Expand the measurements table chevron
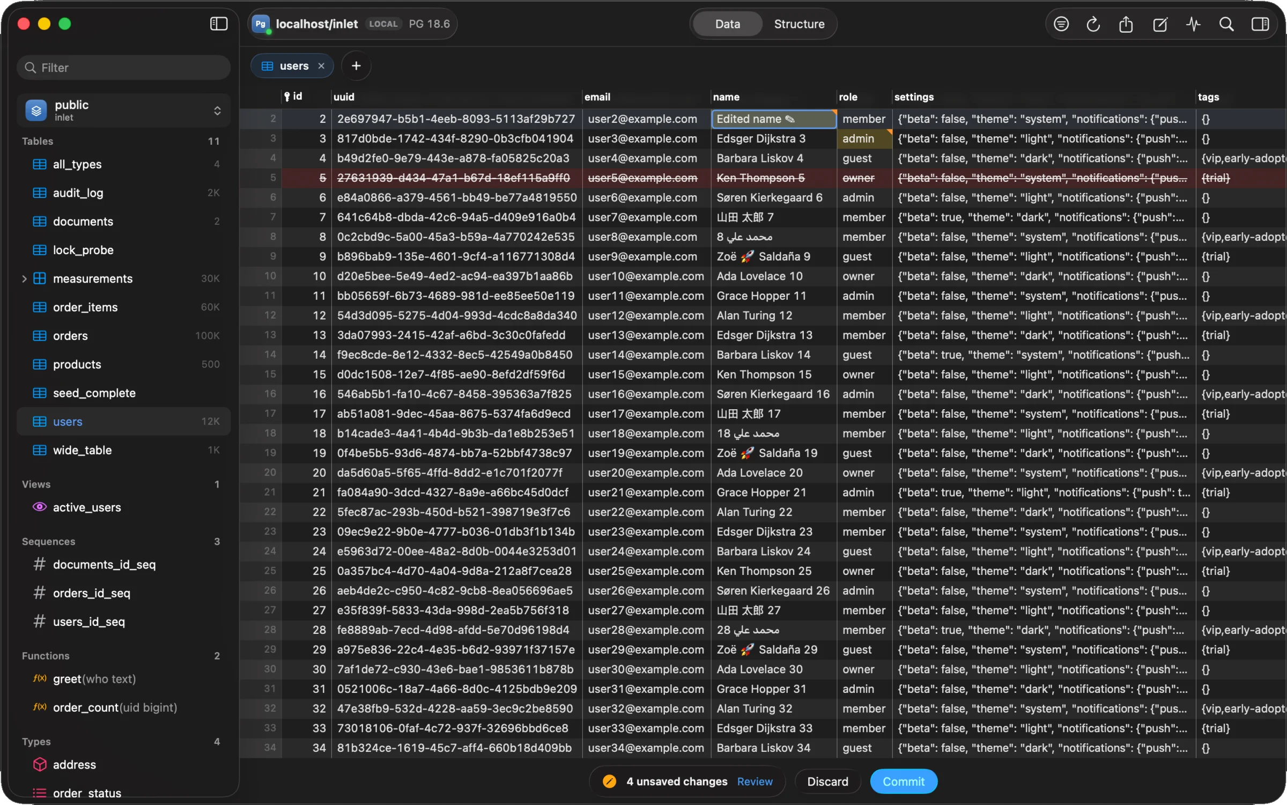 pos(24,278)
